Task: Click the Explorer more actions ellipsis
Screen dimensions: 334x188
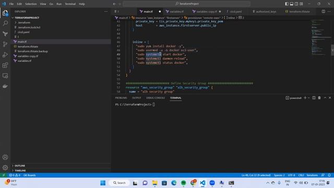Action: pos(106,11)
